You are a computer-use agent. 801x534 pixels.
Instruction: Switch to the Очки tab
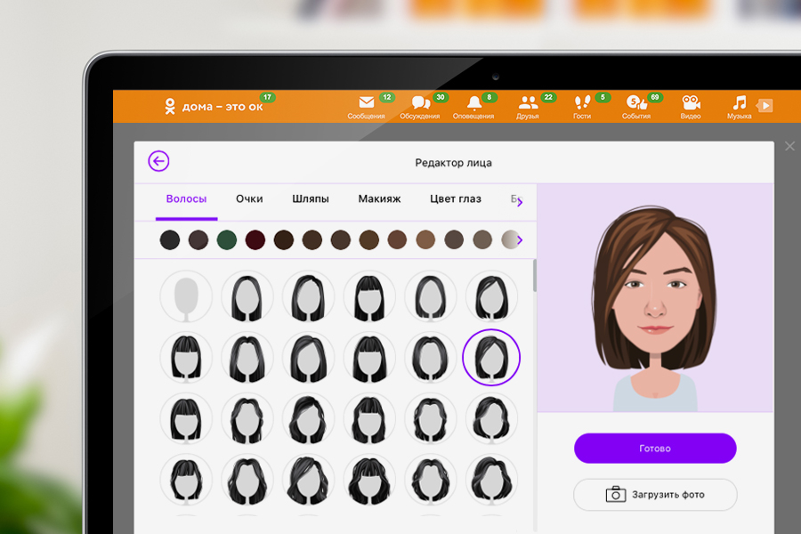click(x=249, y=198)
